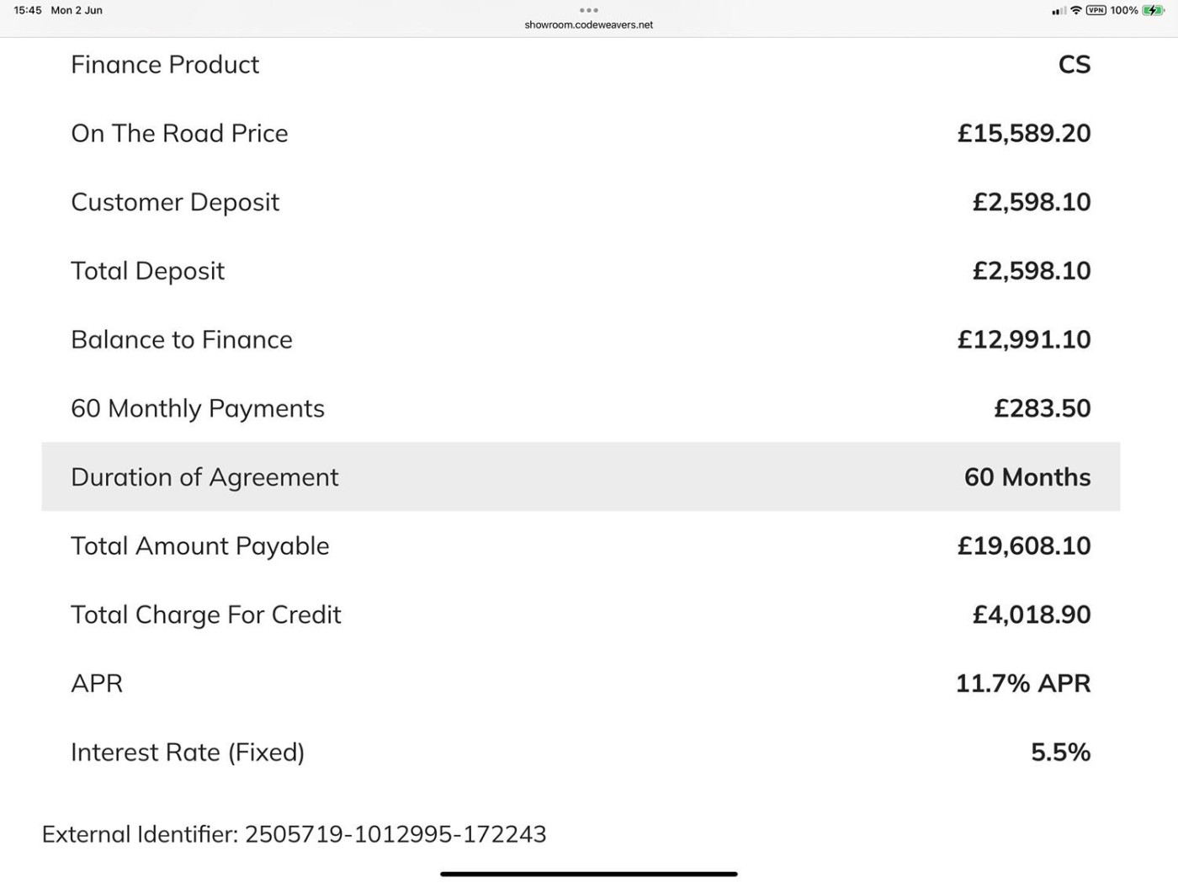Select the highlighted Duration of Agreement row
The height and width of the screenshot is (883, 1178).
point(581,476)
